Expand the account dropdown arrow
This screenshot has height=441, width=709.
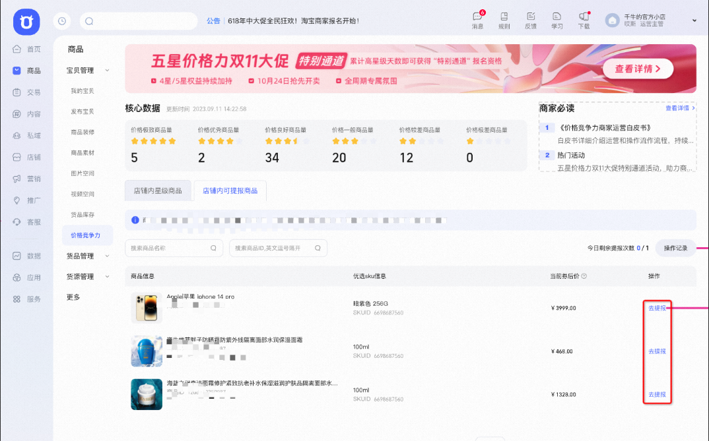pos(694,20)
